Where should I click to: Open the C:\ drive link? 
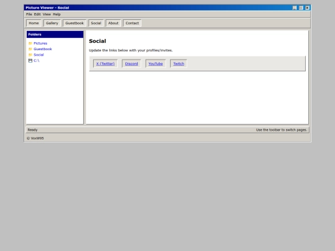pyautogui.click(x=37, y=61)
